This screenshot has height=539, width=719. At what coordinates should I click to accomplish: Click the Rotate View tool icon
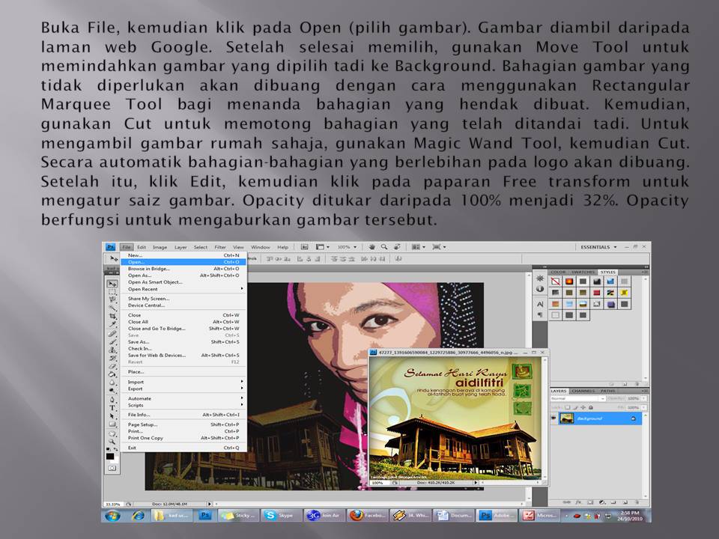pos(397,247)
